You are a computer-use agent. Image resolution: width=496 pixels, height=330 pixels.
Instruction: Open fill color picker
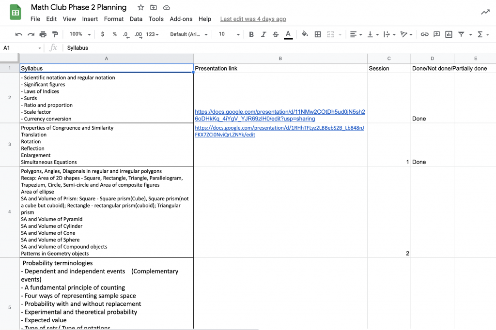[305, 34]
